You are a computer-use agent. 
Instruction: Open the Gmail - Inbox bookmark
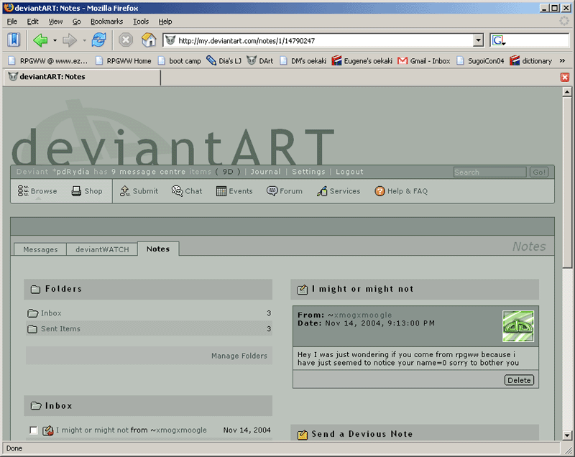tap(424, 61)
